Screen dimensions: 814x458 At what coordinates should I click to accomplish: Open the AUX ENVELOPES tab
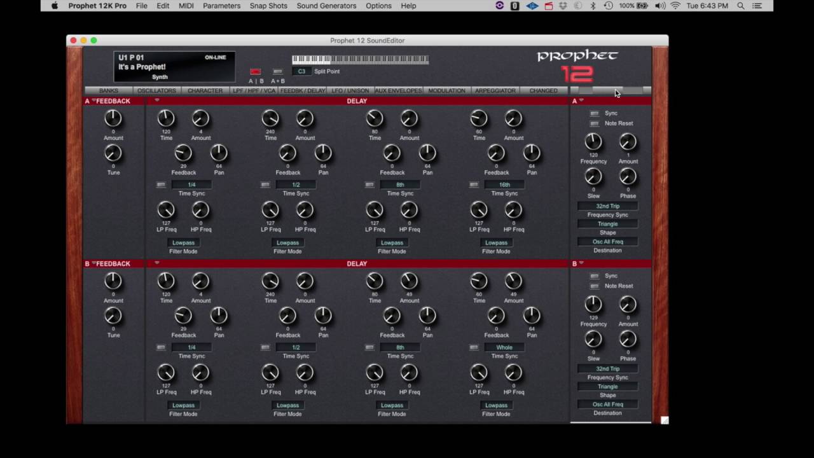[399, 91]
